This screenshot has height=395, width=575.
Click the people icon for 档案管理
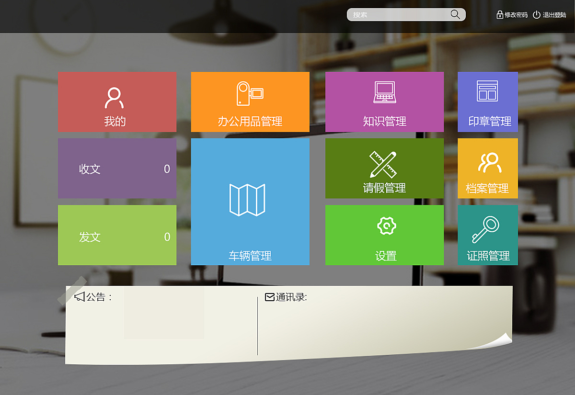click(490, 163)
